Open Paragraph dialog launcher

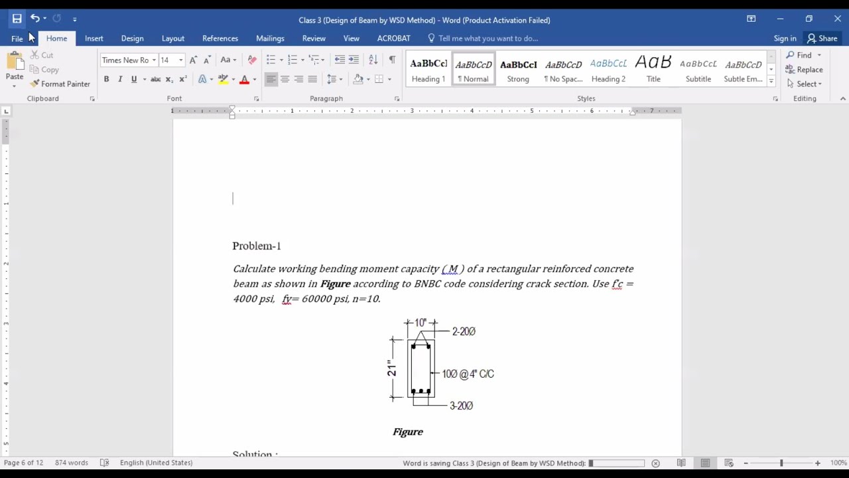(397, 99)
